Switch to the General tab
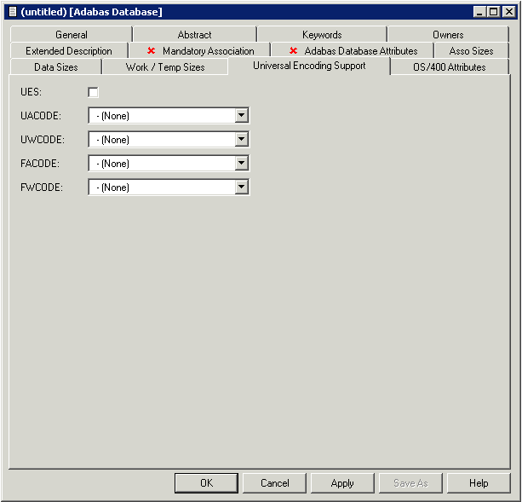 (72, 35)
